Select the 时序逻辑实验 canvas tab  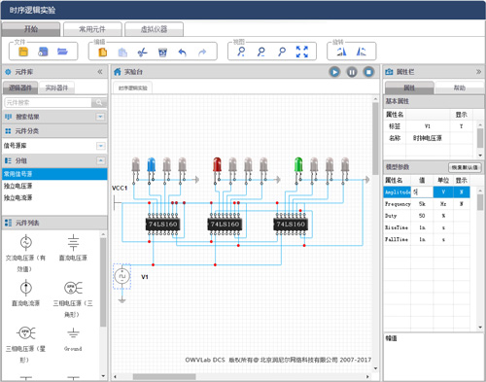click(132, 88)
